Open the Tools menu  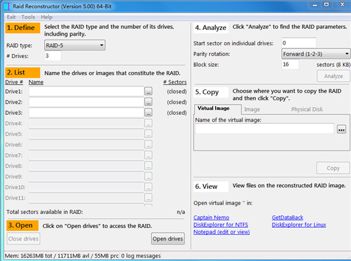28,17
